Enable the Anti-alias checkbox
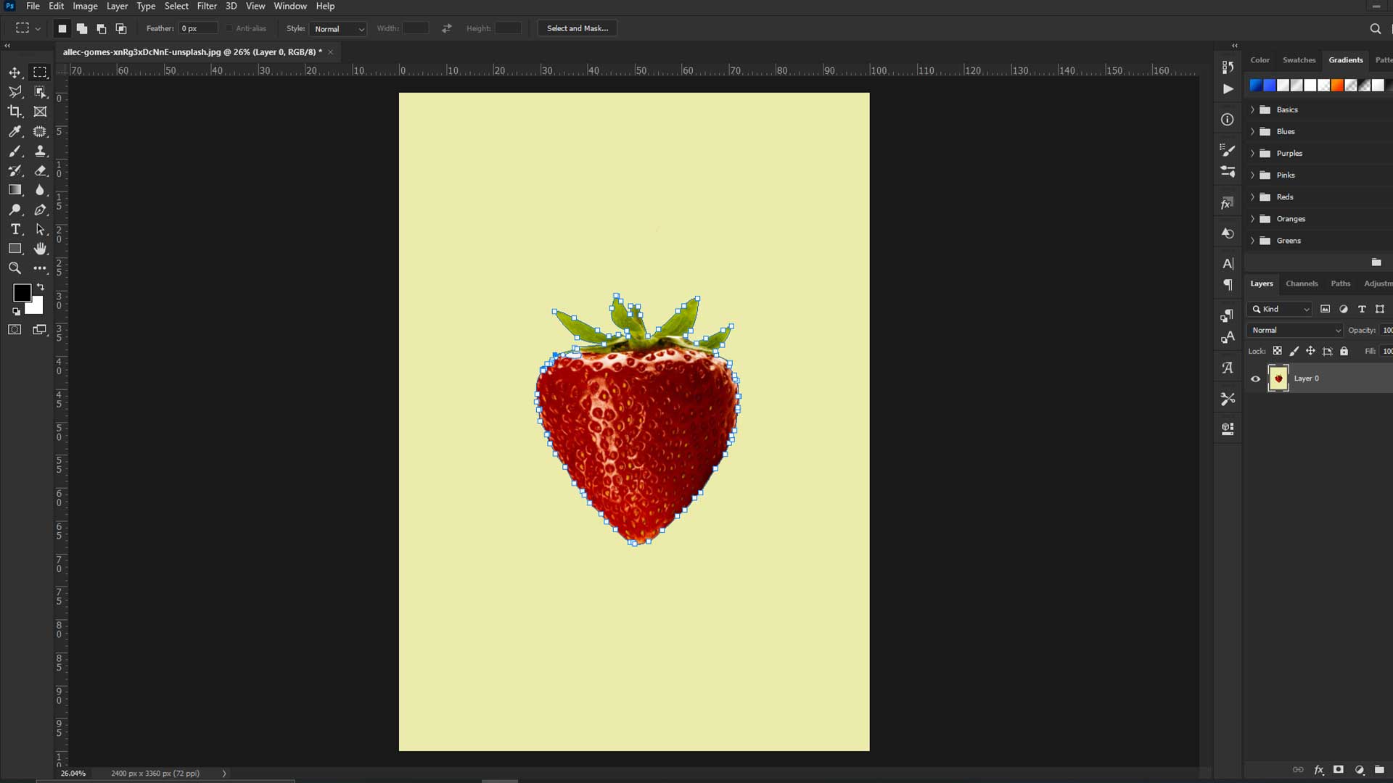This screenshot has width=1393, height=783. pos(229,28)
